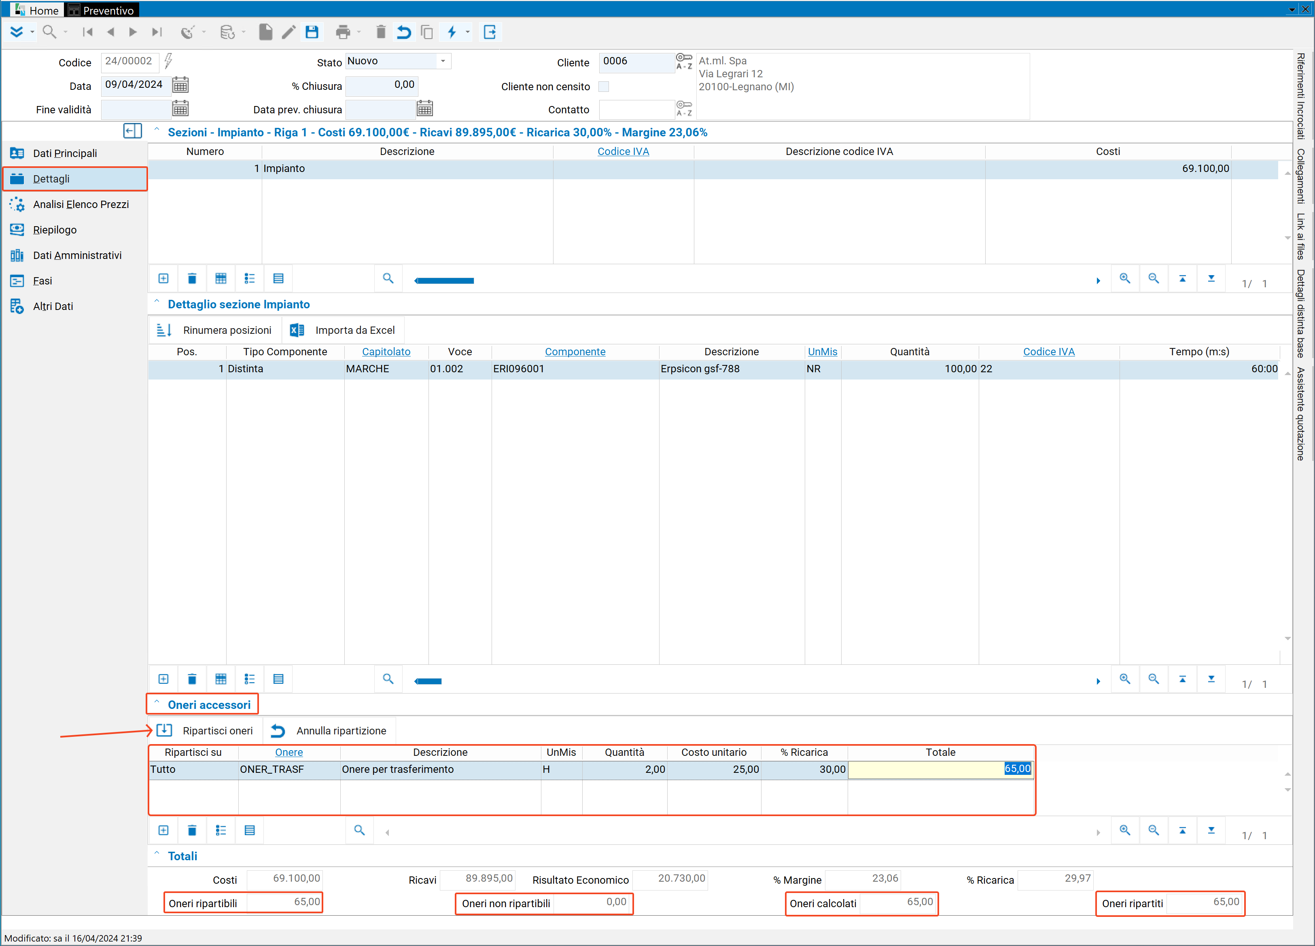Click the search magnifier in top toolbar

[x=49, y=32]
